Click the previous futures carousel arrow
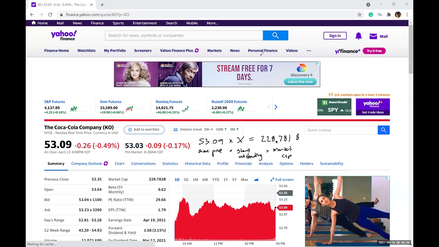 [x=269, y=107]
